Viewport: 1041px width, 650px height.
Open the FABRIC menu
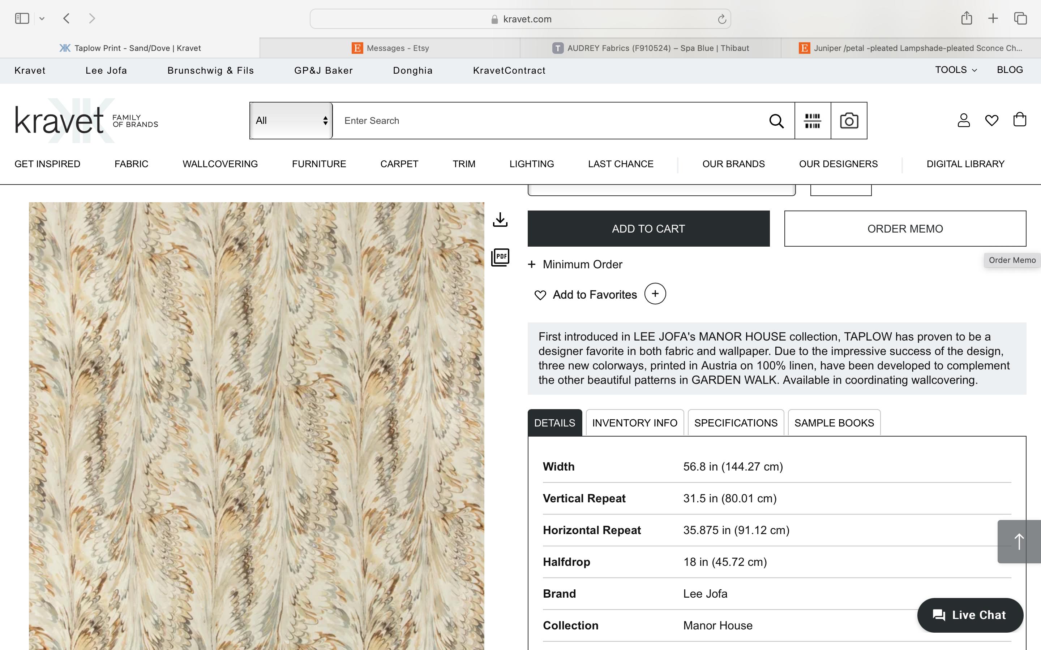pos(131,164)
